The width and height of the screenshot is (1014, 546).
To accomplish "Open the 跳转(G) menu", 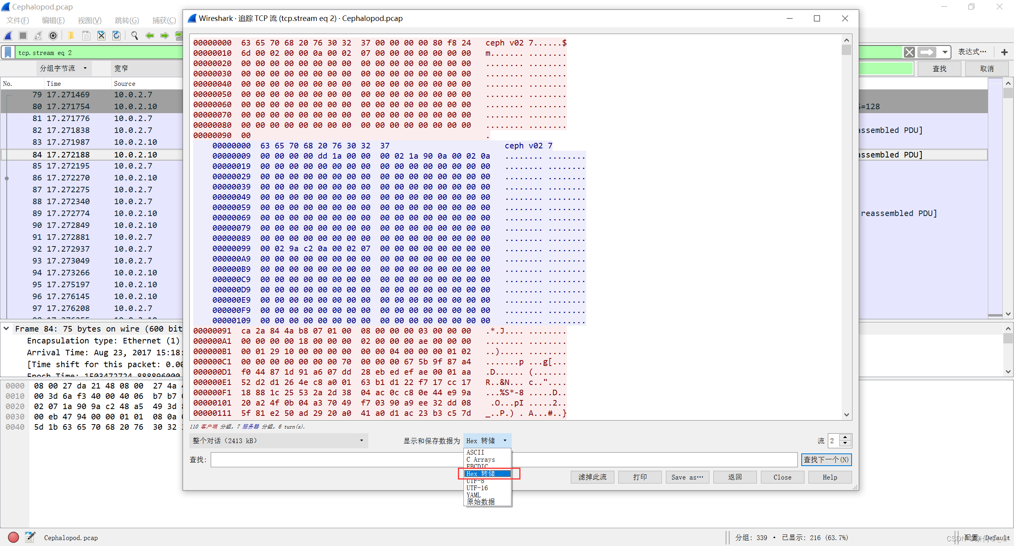I will 127,21.
